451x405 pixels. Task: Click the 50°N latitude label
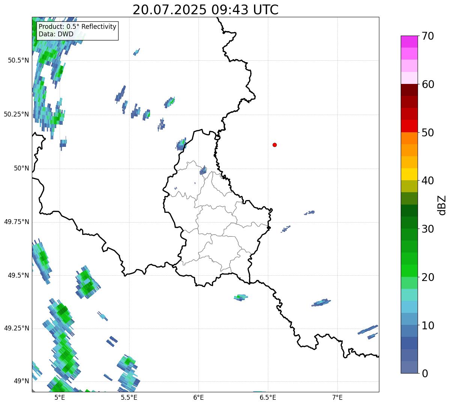(21, 168)
